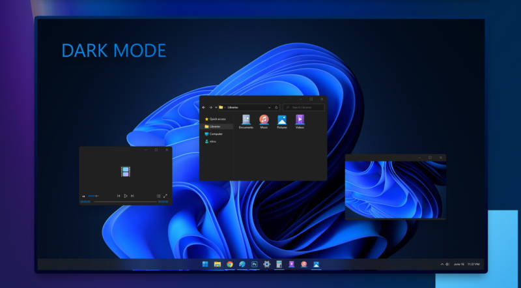Click the taskbar volume tray icon
This screenshot has height=288, width=521.
(447, 264)
